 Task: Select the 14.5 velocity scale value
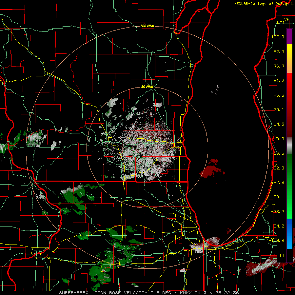(279, 124)
